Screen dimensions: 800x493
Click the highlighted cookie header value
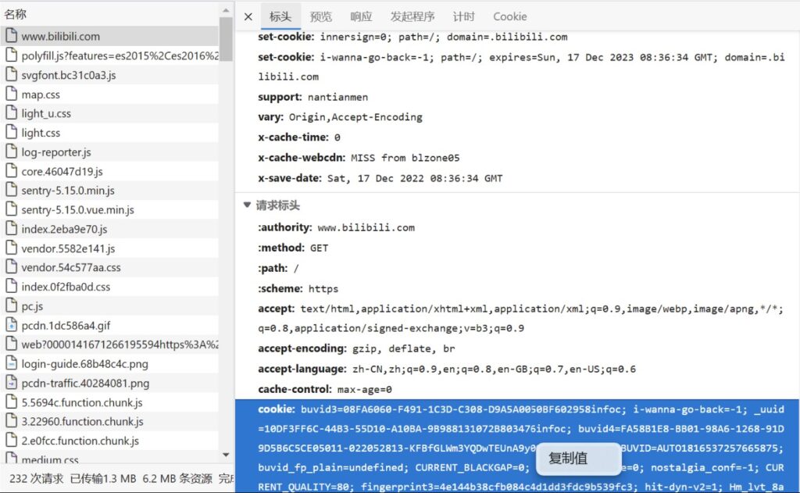click(469, 428)
